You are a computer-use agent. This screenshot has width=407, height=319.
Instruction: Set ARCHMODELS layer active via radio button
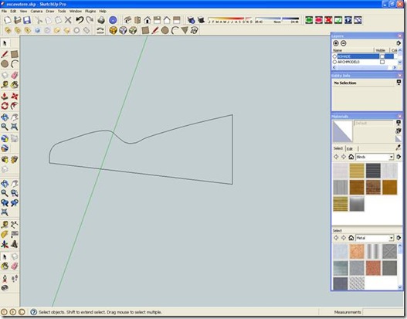click(334, 62)
